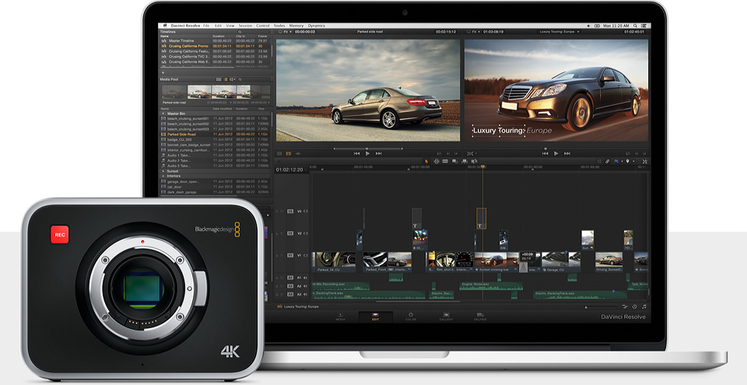Open the marker color dropdown arrow

coord(633,162)
